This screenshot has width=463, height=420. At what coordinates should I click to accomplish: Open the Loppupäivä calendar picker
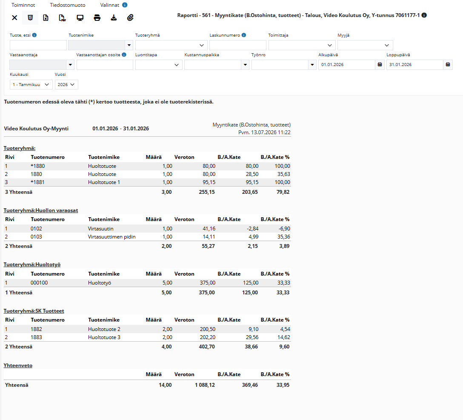pyautogui.click(x=448, y=64)
